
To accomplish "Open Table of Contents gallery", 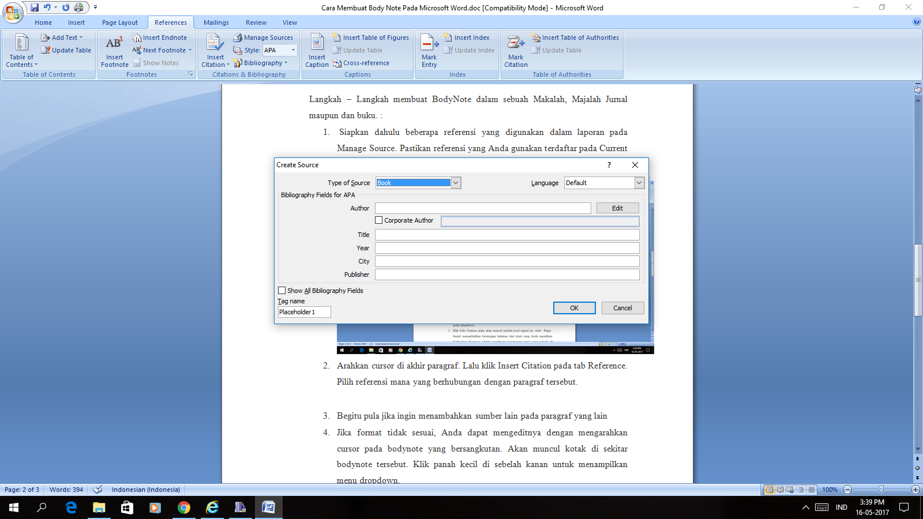I will click(x=21, y=51).
